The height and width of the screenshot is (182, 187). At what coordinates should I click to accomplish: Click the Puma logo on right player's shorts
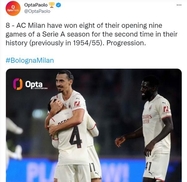pyautogui.click(x=151, y=173)
